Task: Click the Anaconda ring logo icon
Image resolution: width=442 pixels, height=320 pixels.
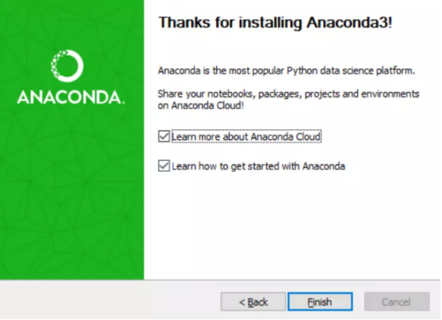Action: [67, 66]
